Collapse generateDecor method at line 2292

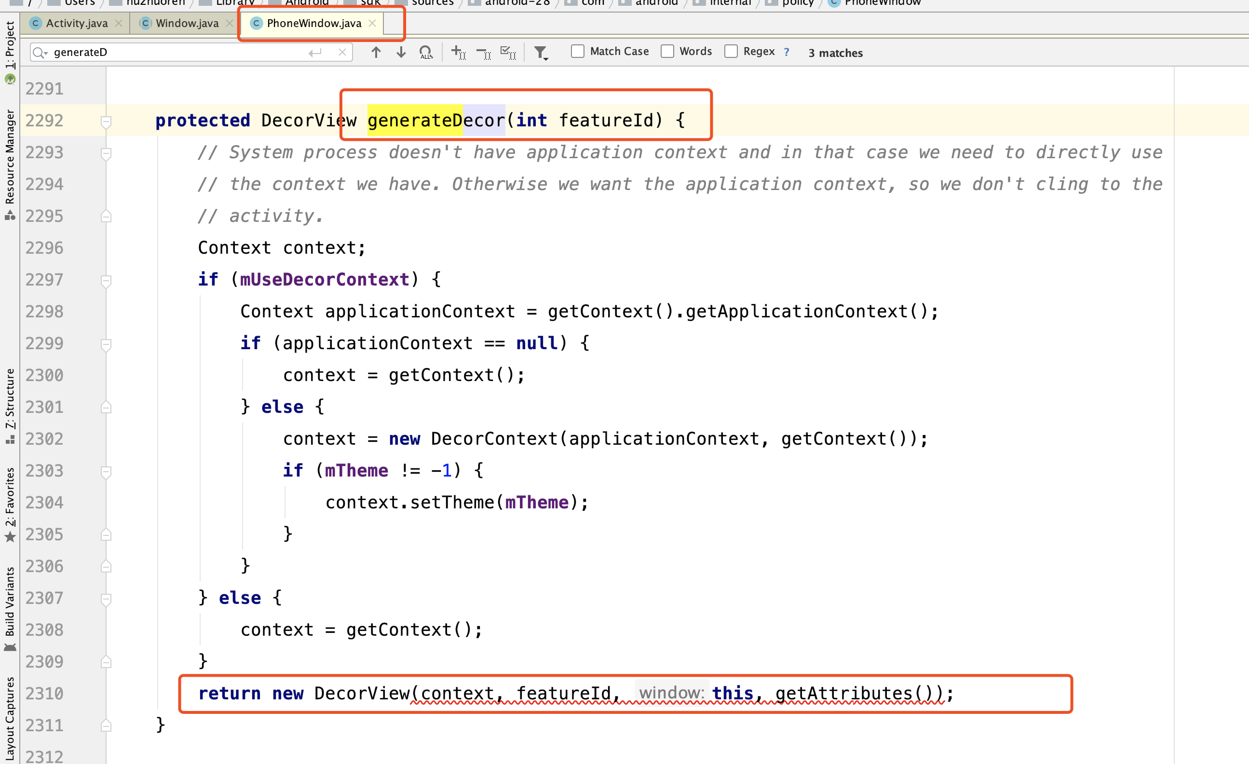click(106, 121)
